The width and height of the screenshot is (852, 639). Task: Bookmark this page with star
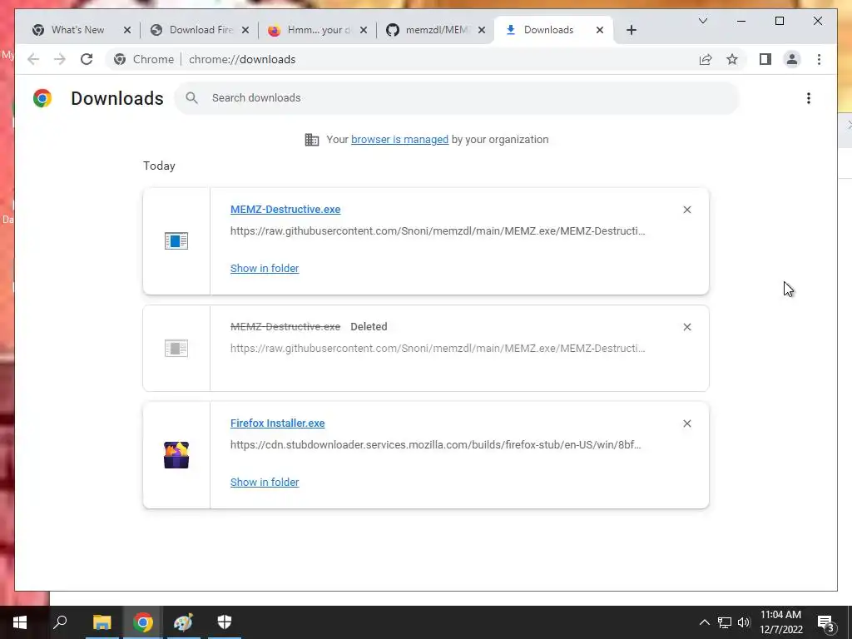(x=732, y=59)
